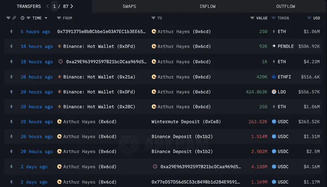The width and height of the screenshot is (327, 187).
Task: Click the LDO token icon
Action: (274, 92)
